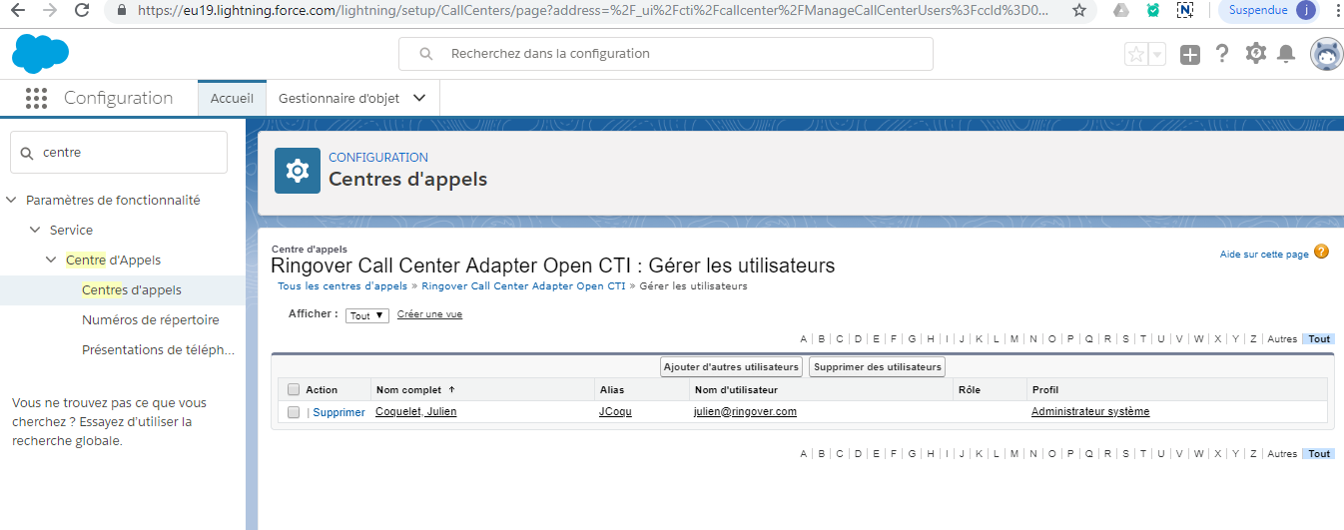Click the favorites star in Salesforce header
Screen dimensions: 1344x530
click(x=1135, y=54)
